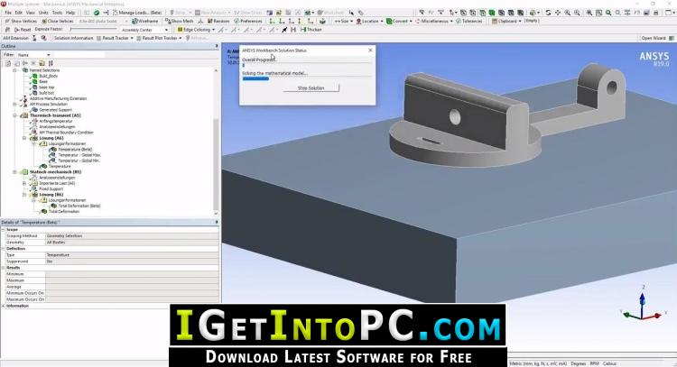Select AM Thermal Boundary Condition item
The height and width of the screenshot is (367, 677).
coord(66,133)
